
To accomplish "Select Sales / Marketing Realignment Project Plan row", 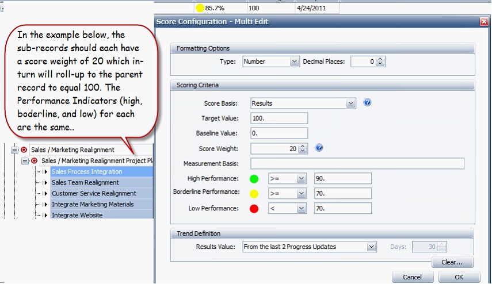I will (97, 161).
